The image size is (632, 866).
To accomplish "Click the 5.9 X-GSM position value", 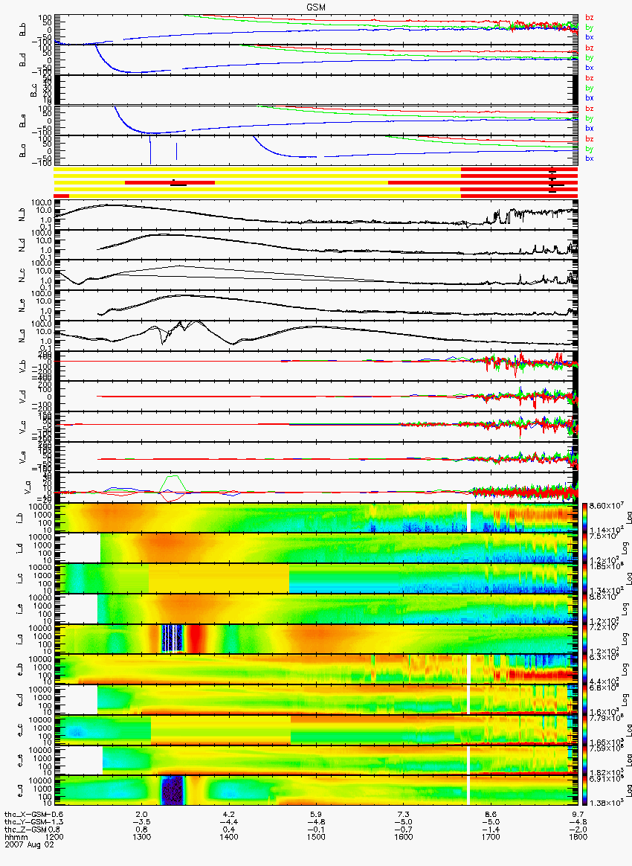I will [x=316, y=815].
